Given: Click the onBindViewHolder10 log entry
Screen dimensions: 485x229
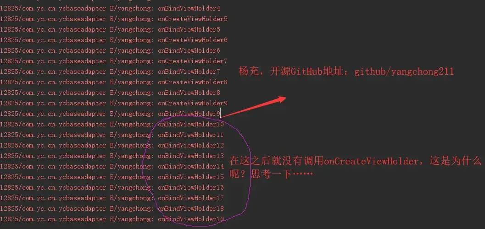Looking at the screenshot, I should pos(112,124).
